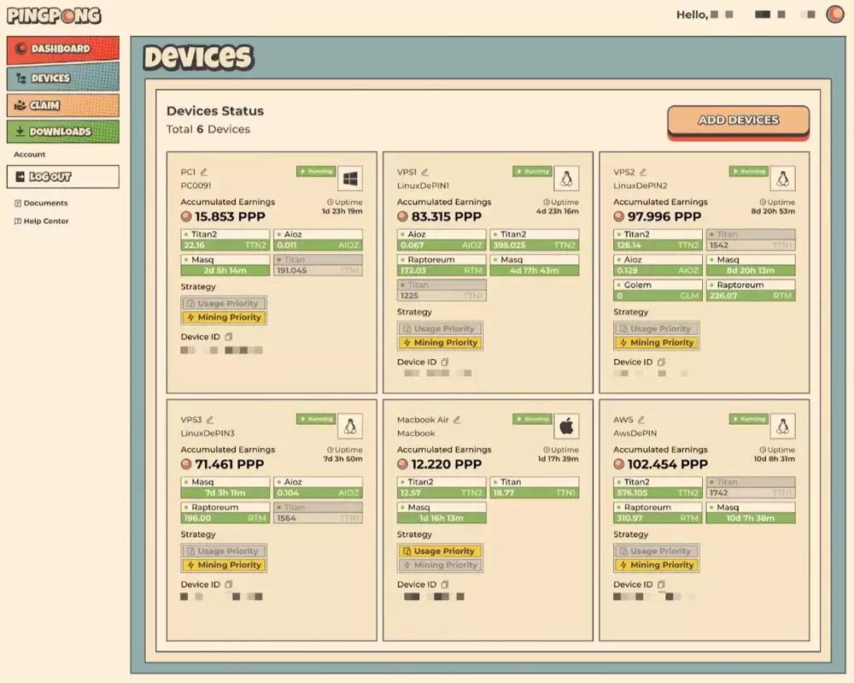Click the Log Out button
This screenshot has height=683, width=854.
click(x=62, y=177)
